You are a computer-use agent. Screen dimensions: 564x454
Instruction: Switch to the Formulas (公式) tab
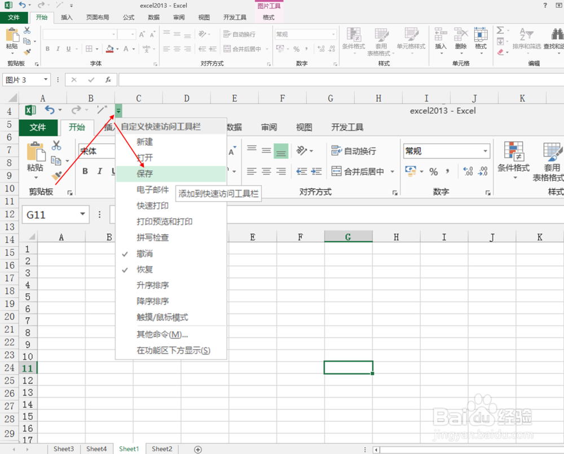129,17
